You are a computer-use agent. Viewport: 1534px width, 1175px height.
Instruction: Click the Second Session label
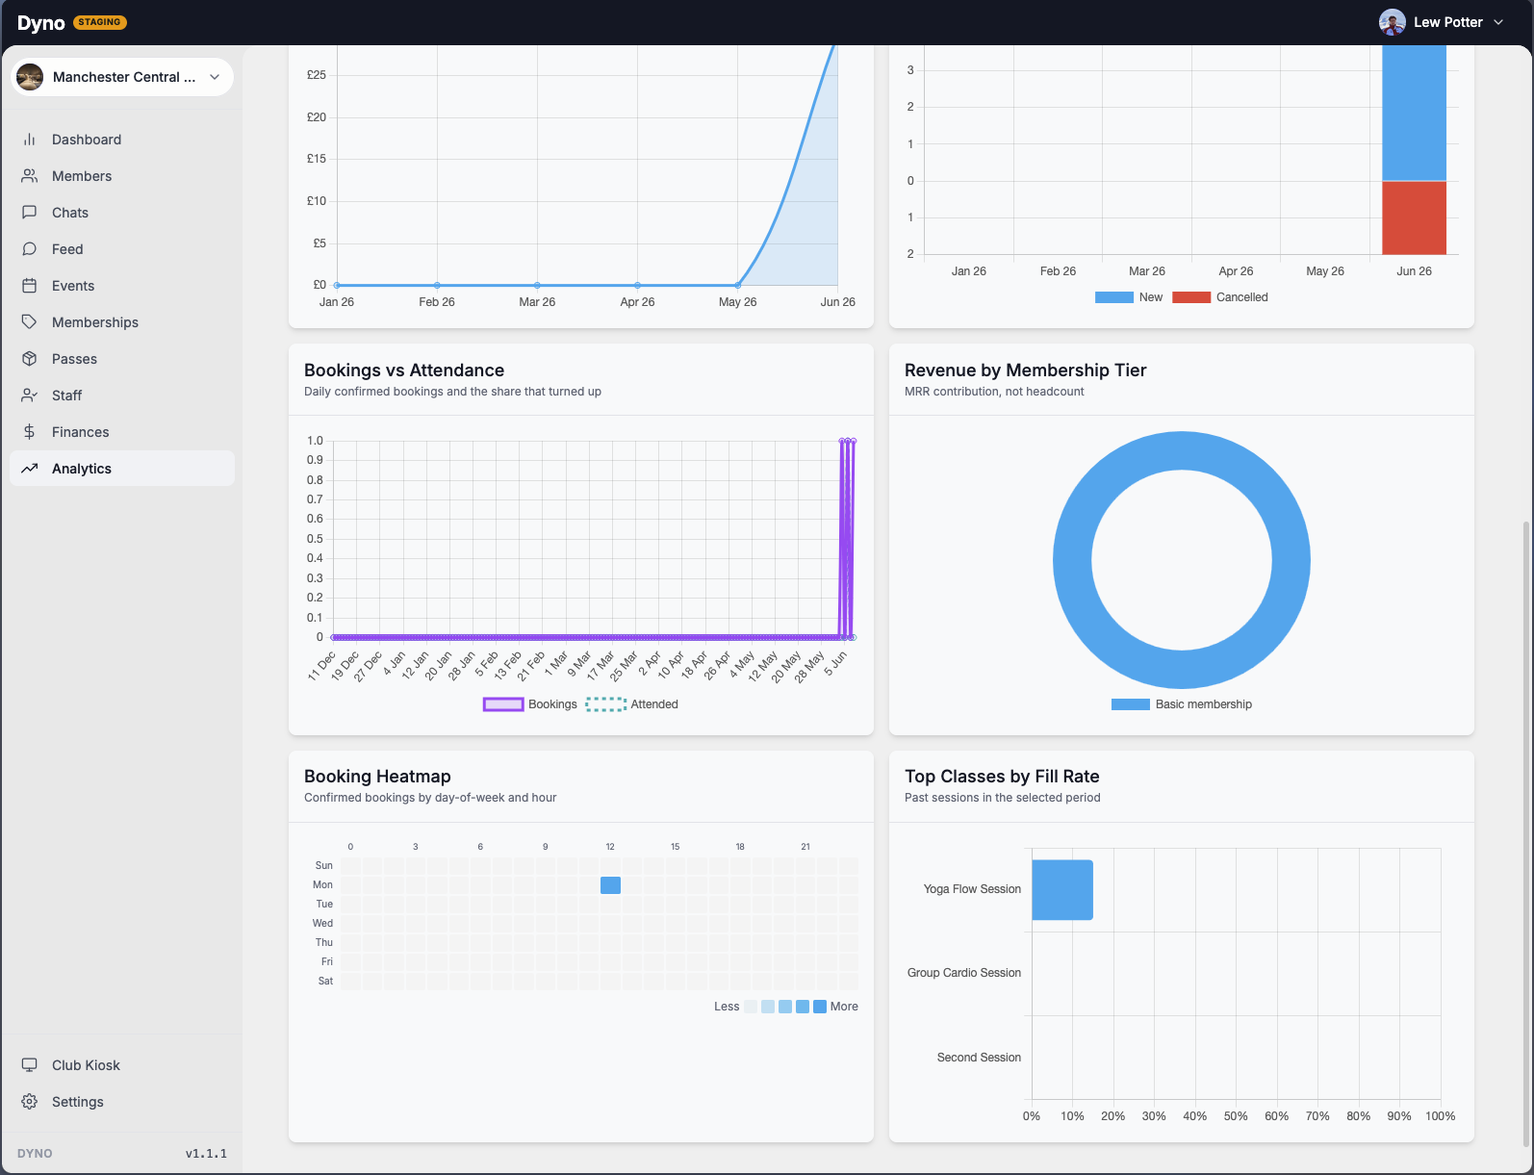click(979, 1058)
